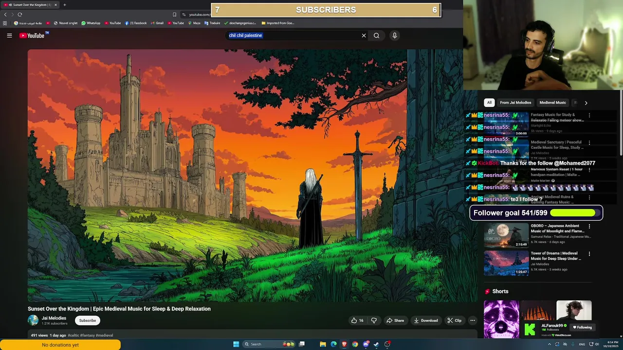Open the Maps bookmark

[x=194, y=23]
